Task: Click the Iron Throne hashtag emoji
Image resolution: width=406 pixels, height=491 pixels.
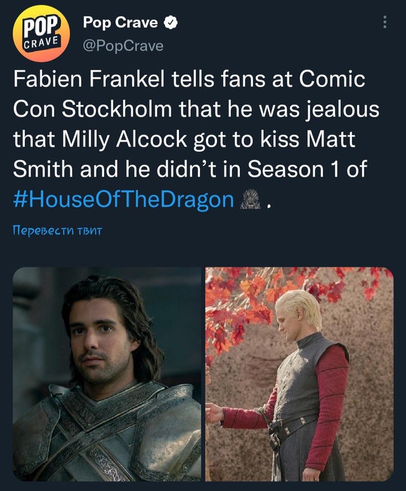Action: tap(251, 199)
